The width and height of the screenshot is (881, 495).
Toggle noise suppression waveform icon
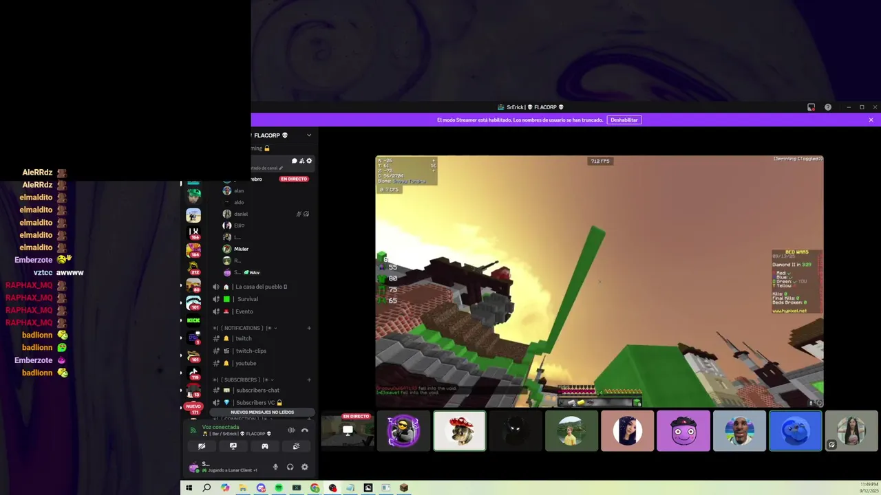click(x=291, y=430)
